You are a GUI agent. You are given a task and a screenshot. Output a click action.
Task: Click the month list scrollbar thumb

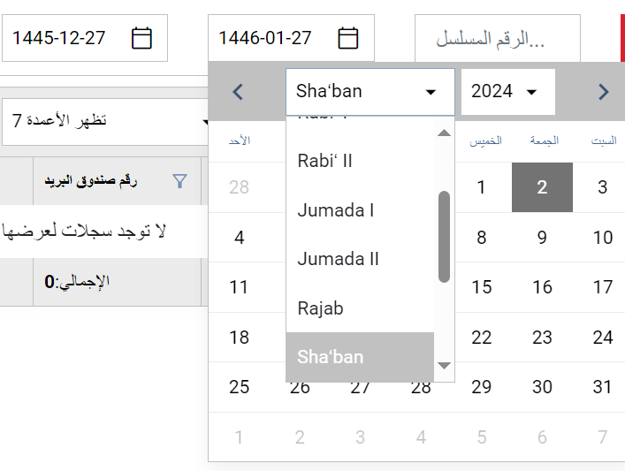(444, 237)
